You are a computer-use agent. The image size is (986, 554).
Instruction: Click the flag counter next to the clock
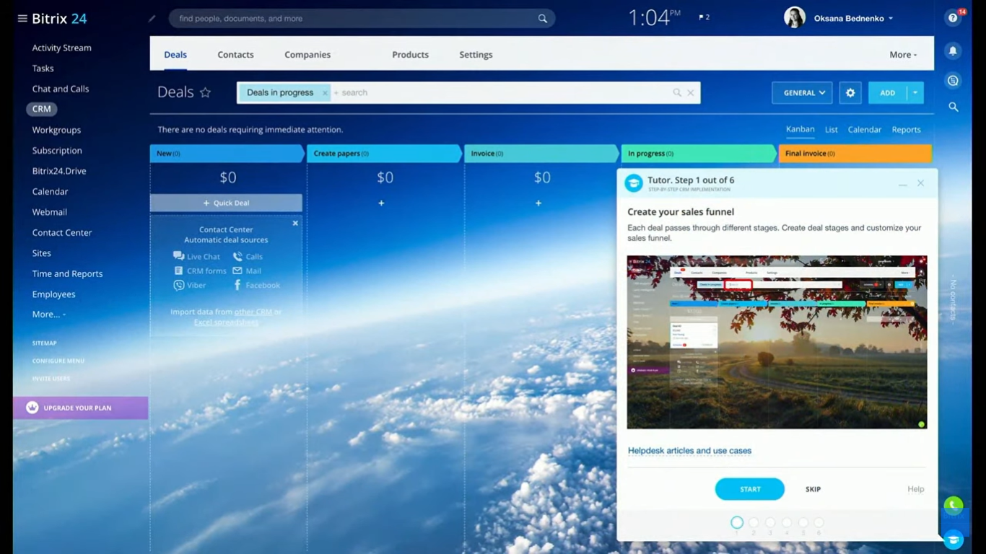click(x=704, y=17)
